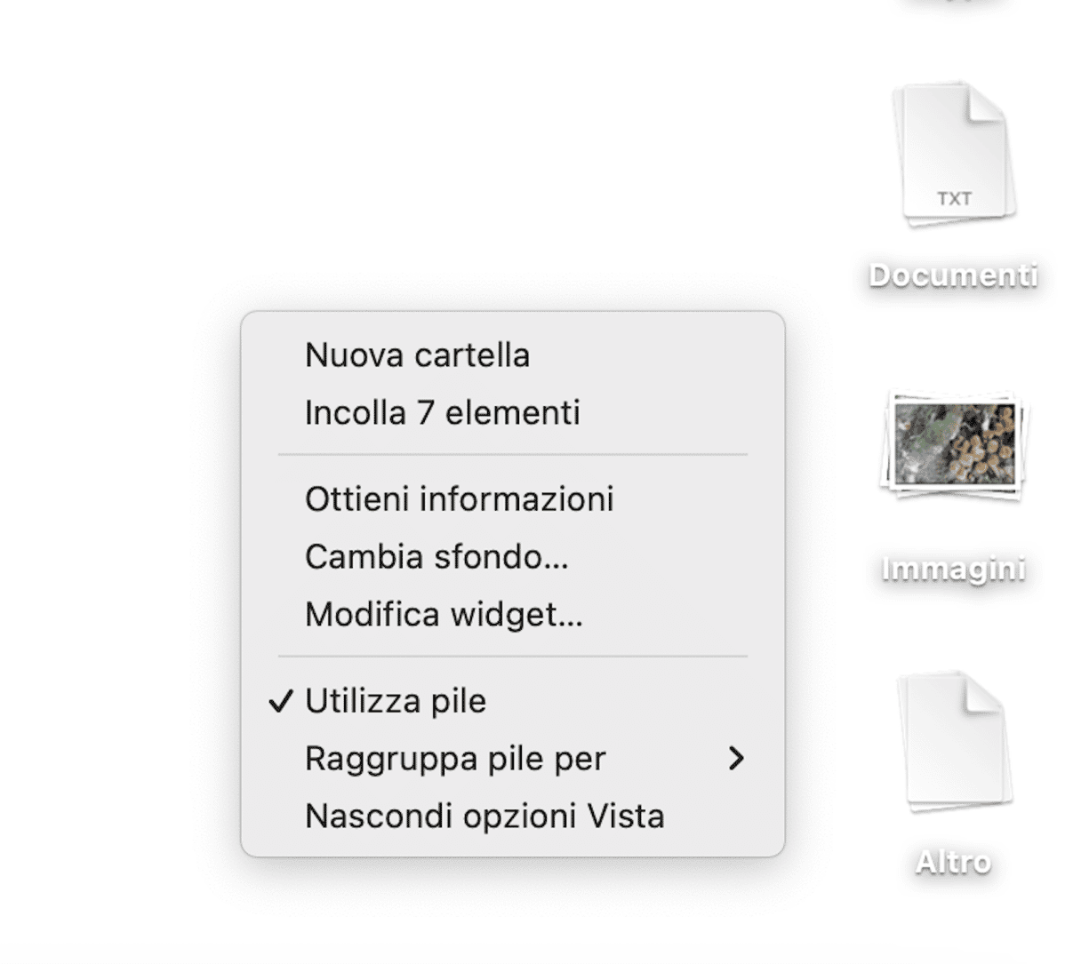
Task: Select Nascondi opzioni Vista to hide view options
Action: (x=513, y=816)
